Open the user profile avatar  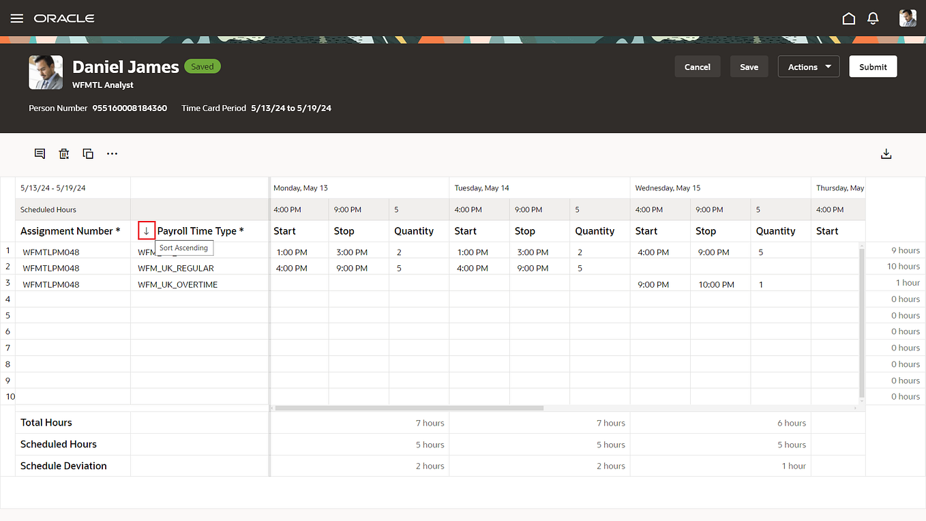point(907,18)
